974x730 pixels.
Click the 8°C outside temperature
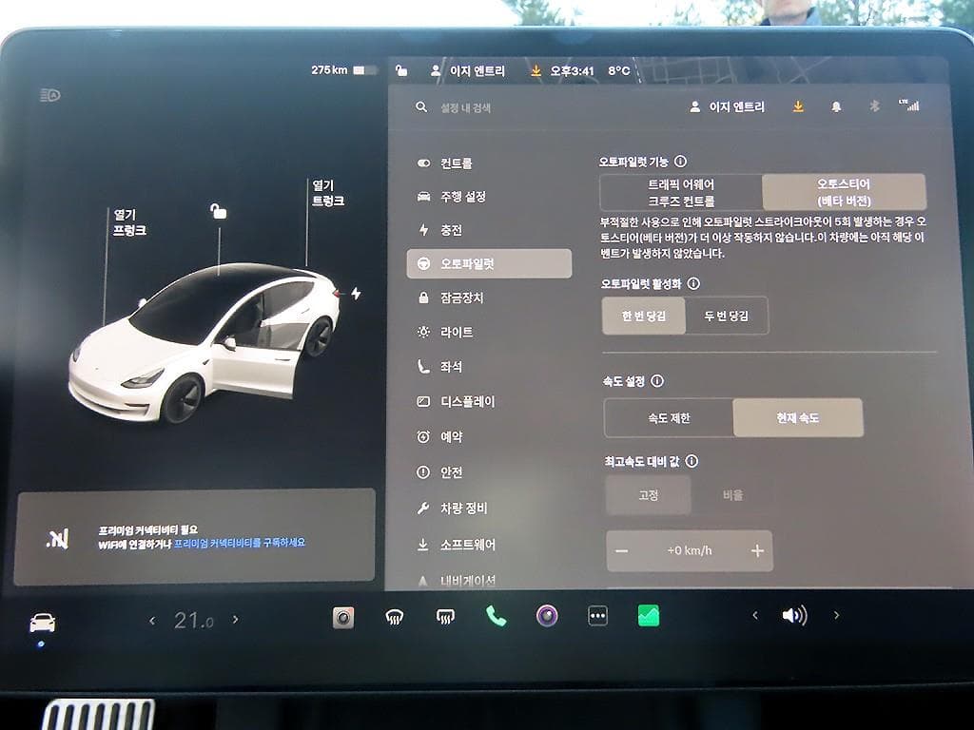pyautogui.click(x=618, y=70)
